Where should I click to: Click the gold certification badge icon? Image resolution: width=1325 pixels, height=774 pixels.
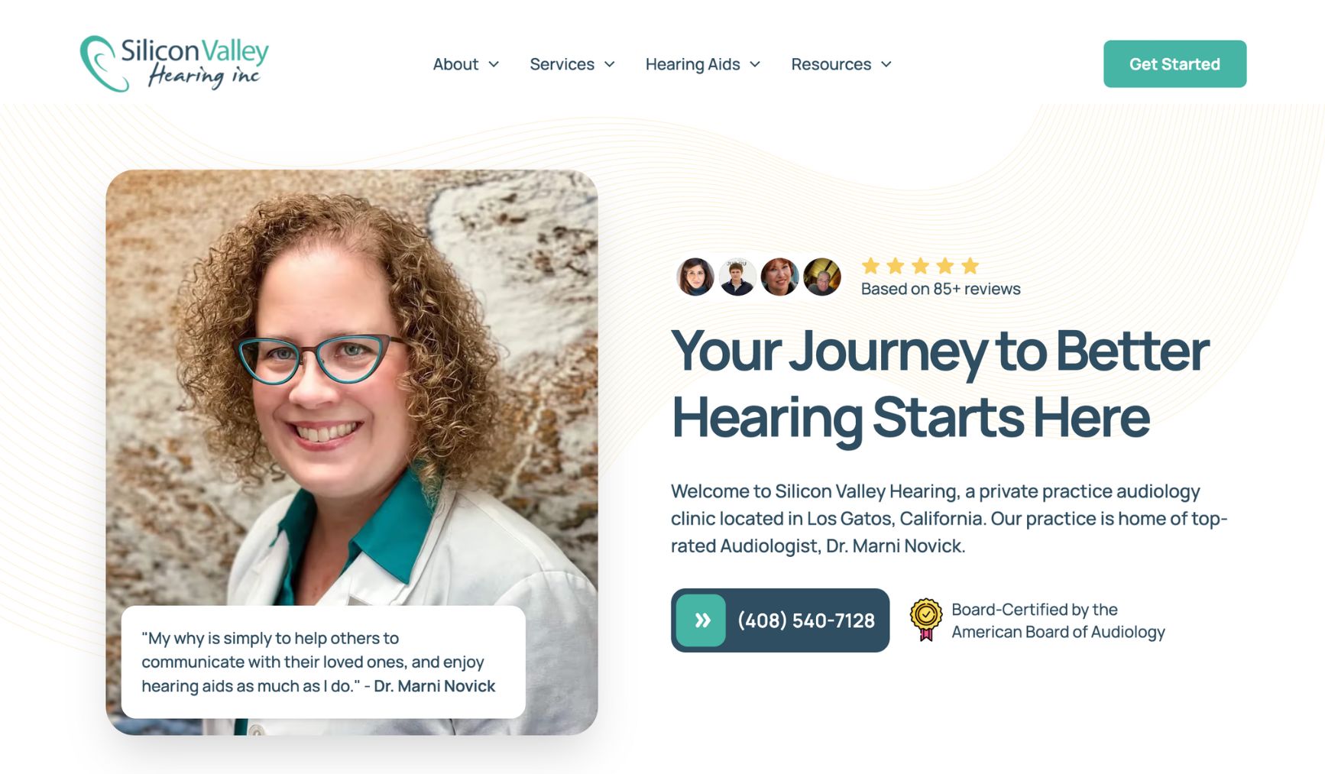click(925, 620)
